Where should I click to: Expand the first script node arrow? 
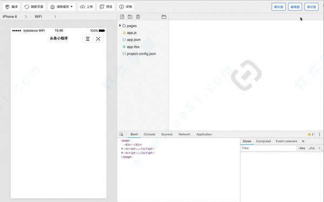pyautogui.click(x=122, y=149)
